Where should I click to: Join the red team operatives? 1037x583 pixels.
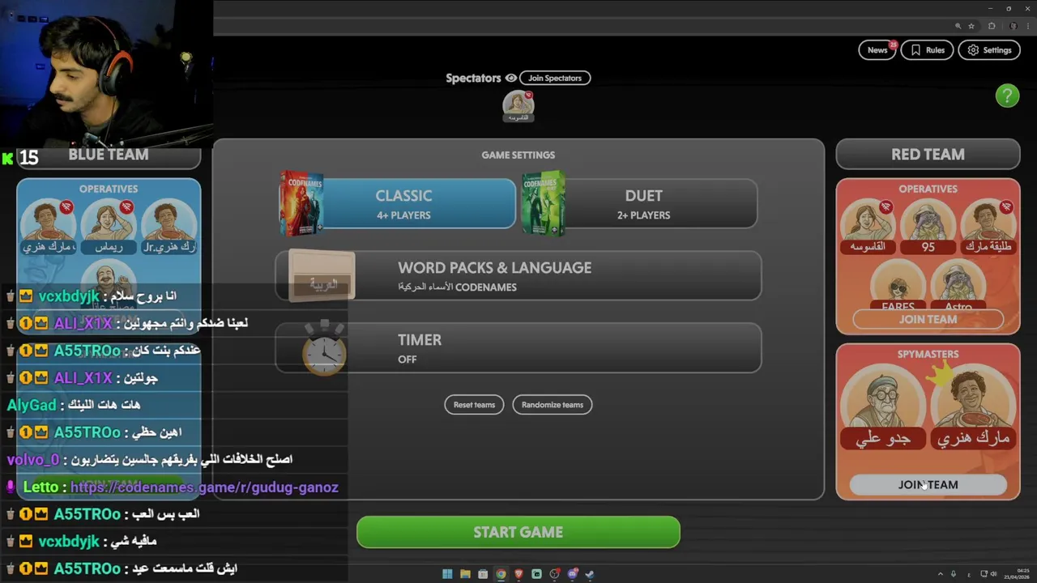coord(928,319)
